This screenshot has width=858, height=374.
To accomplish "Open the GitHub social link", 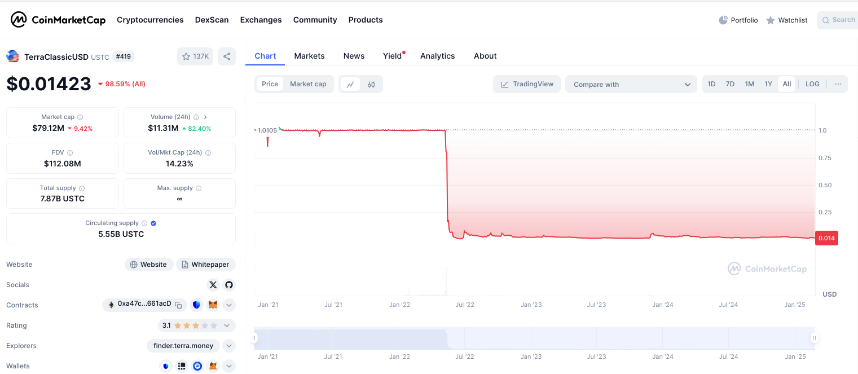I will point(228,285).
